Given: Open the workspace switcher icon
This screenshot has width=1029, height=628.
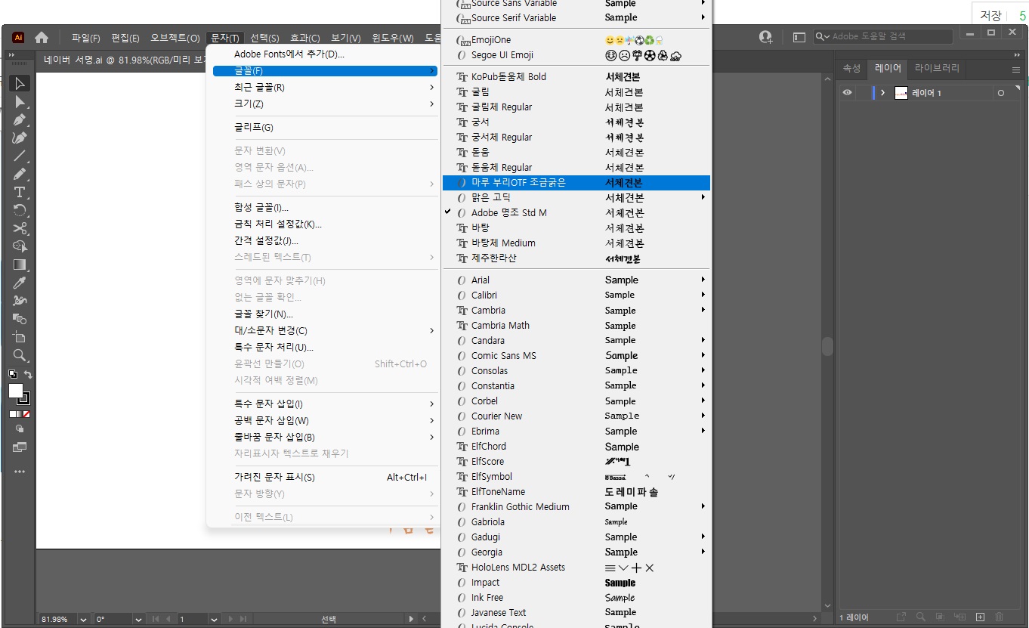Looking at the screenshot, I should point(799,36).
